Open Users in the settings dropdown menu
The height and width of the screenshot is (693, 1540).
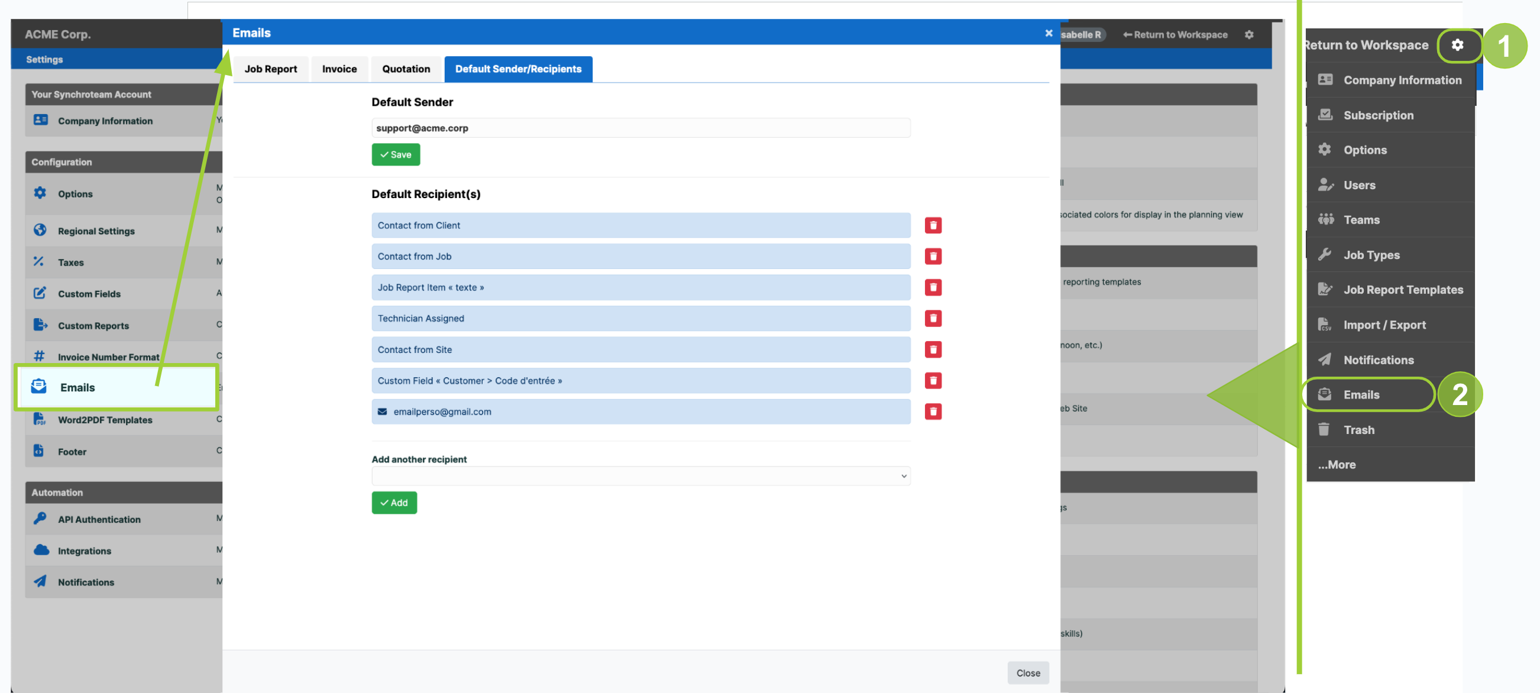point(1390,184)
